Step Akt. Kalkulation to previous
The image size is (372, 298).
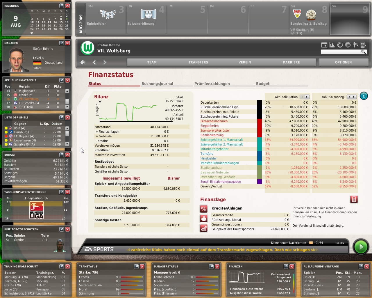click(302, 97)
